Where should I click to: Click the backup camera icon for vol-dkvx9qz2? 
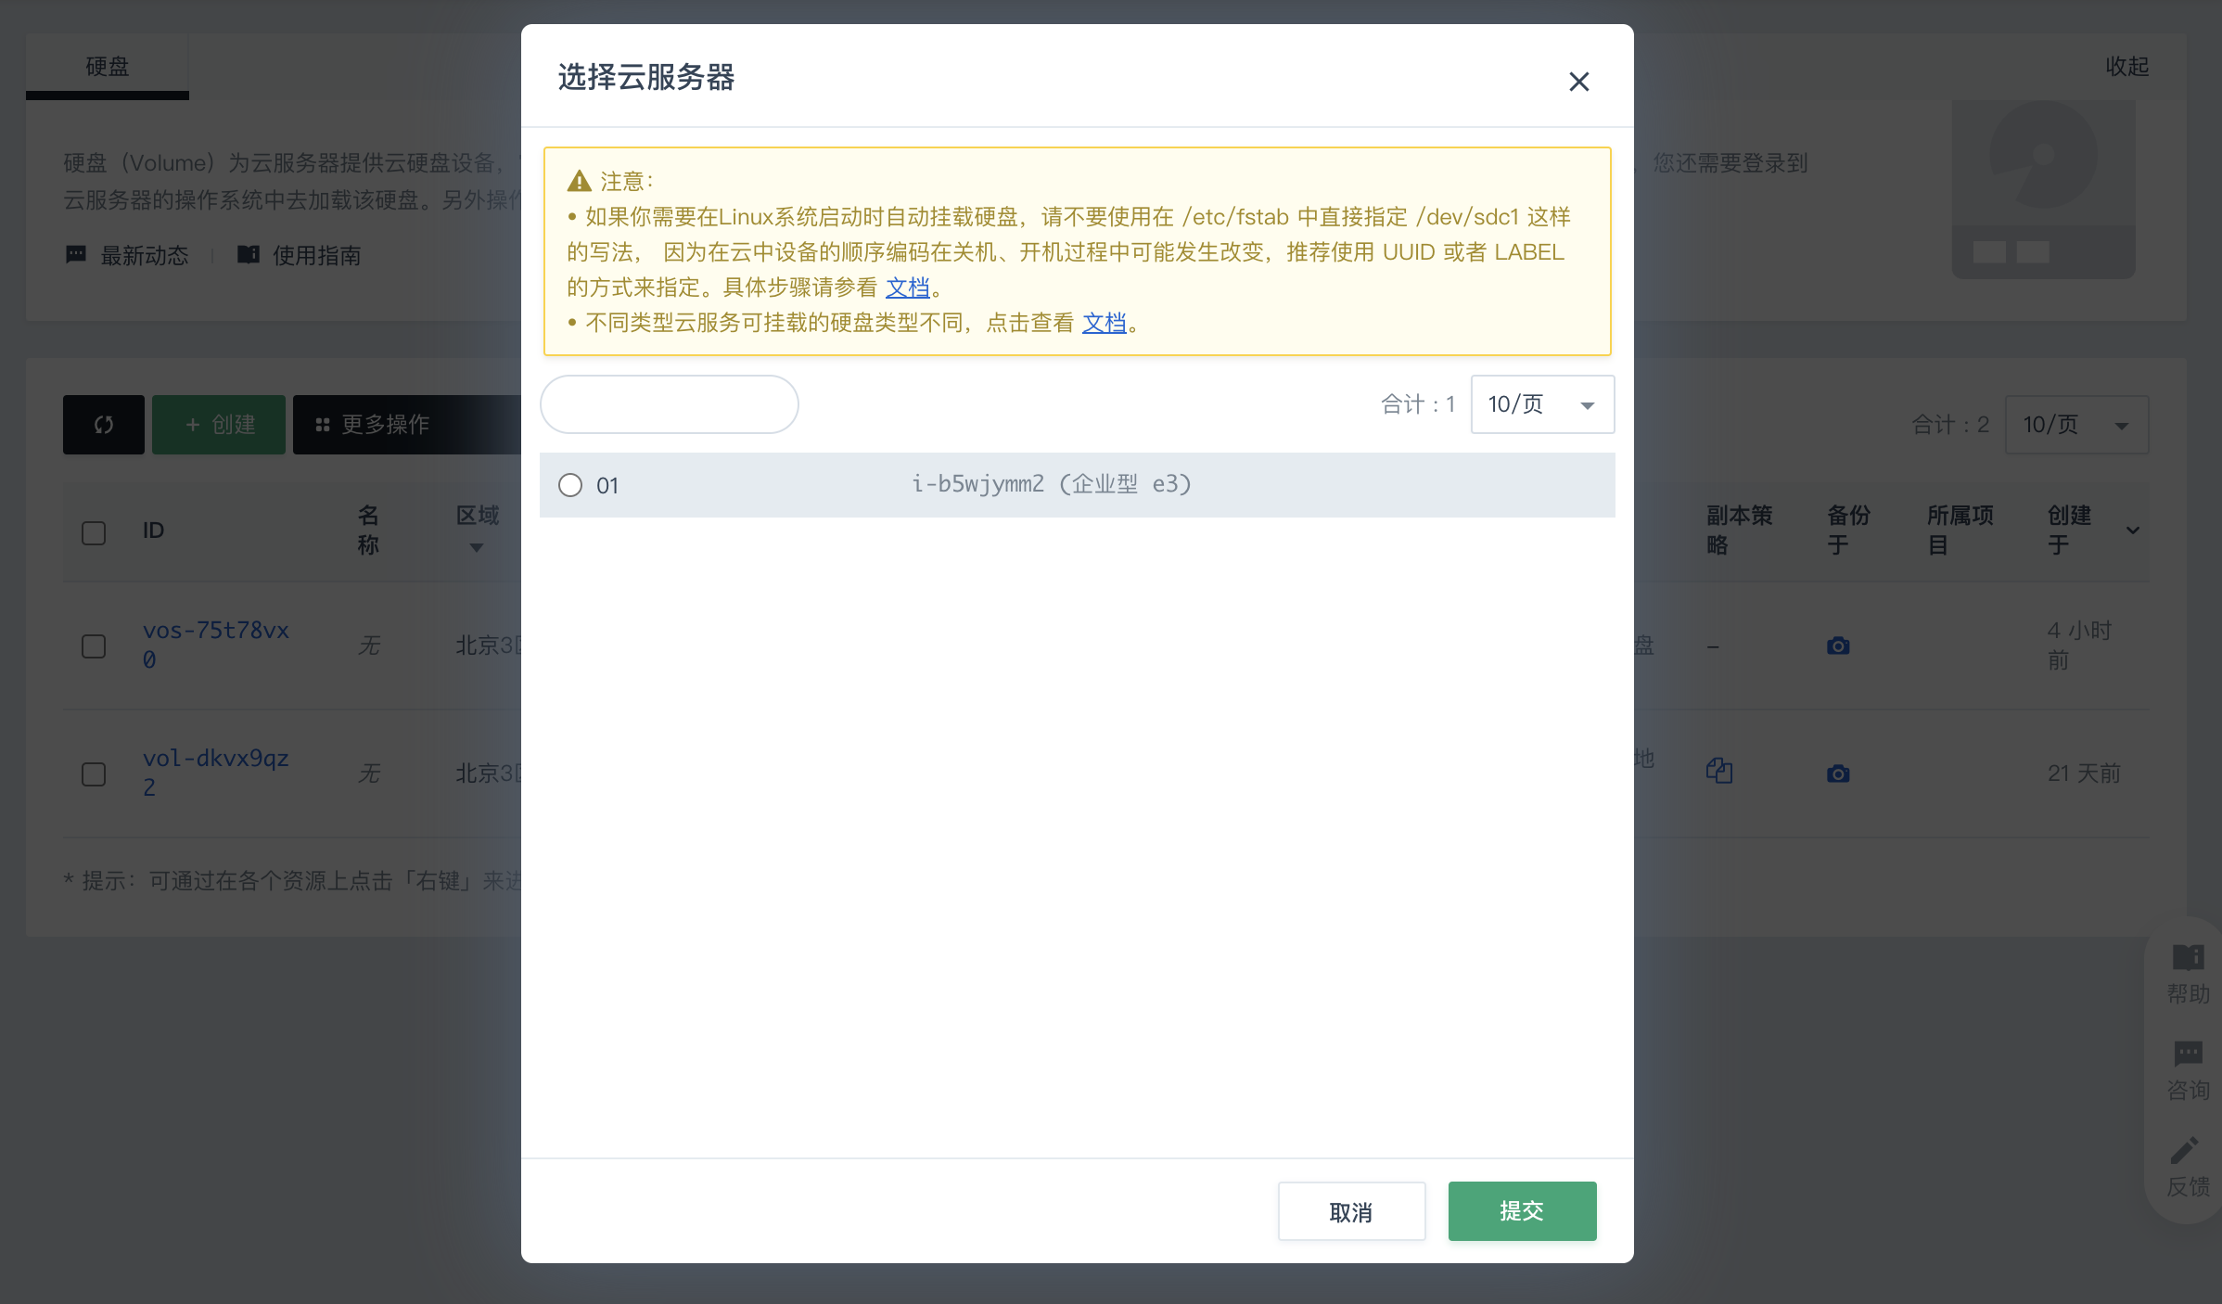click(x=1838, y=773)
